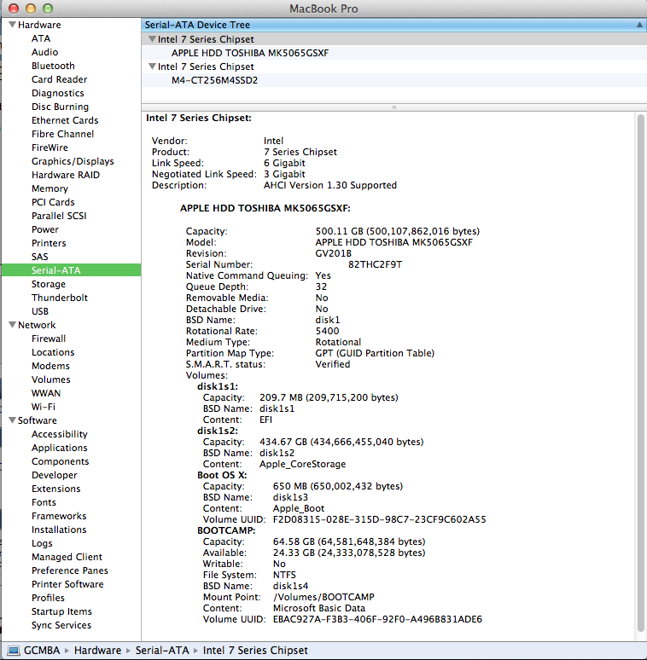Open Printers hardware entry
Viewport: 647px width, 660px height.
[49, 243]
